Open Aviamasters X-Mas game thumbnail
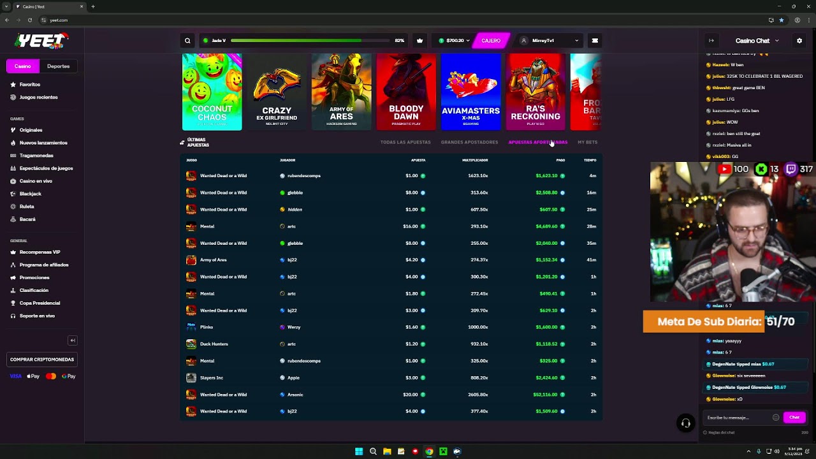Image resolution: width=816 pixels, height=459 pixels. 471,92
